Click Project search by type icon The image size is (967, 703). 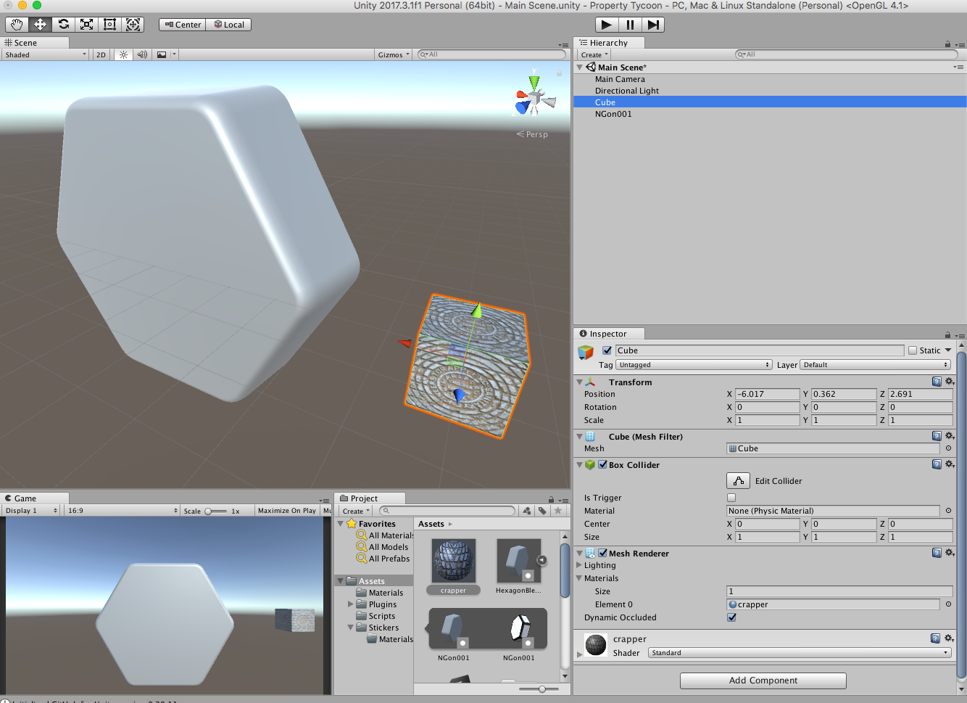click(527, 511)
